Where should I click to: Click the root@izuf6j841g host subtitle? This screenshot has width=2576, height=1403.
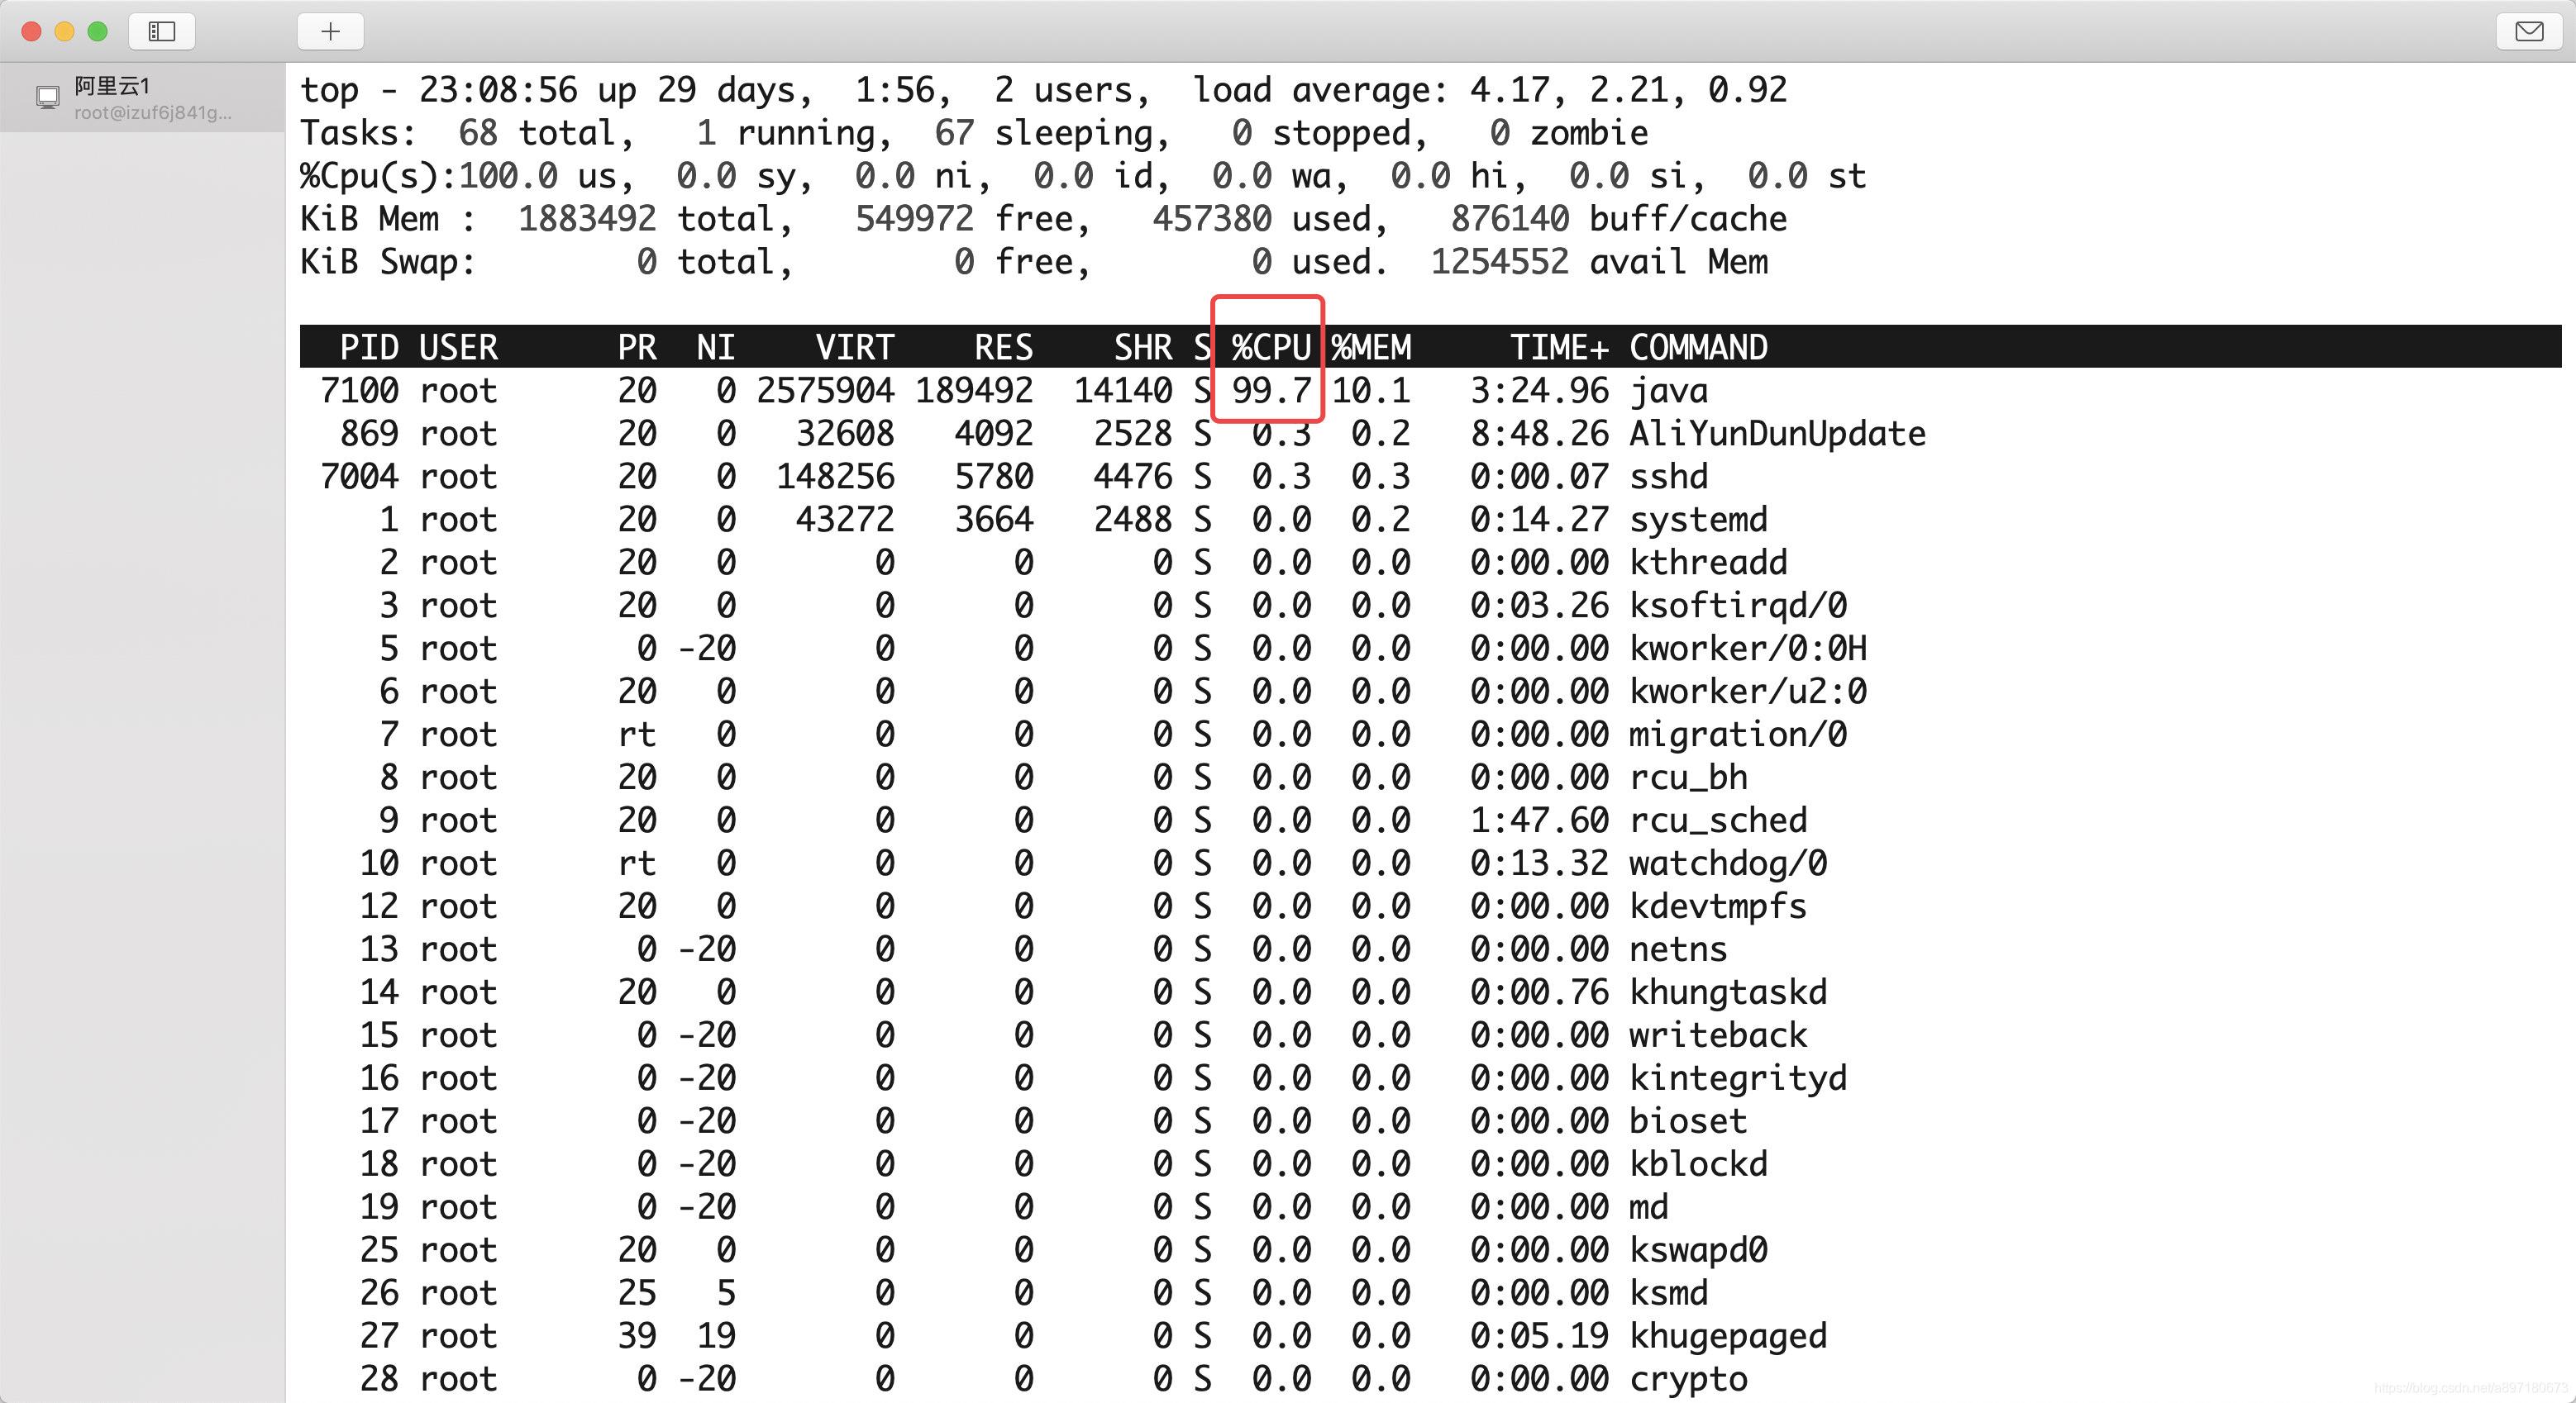point(152,113)
